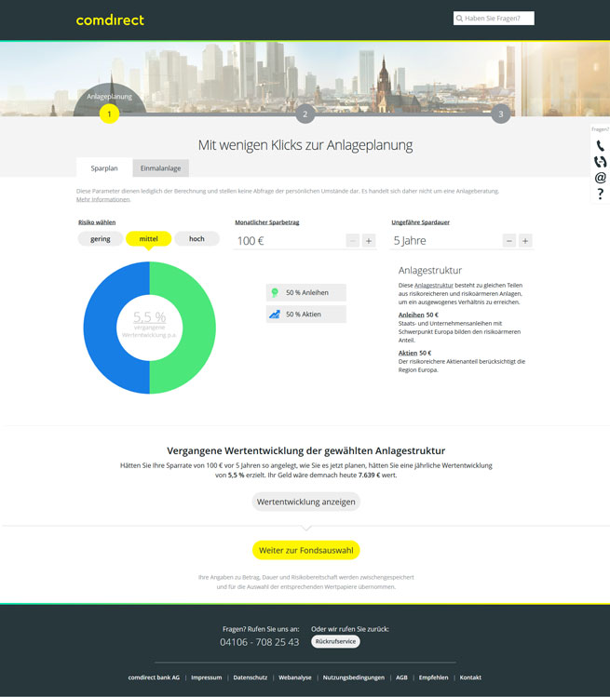The height and width of the screenshot is (697, 610).
Task: Click the Haben Sie Fragen search field
Action: click(494, 19)
